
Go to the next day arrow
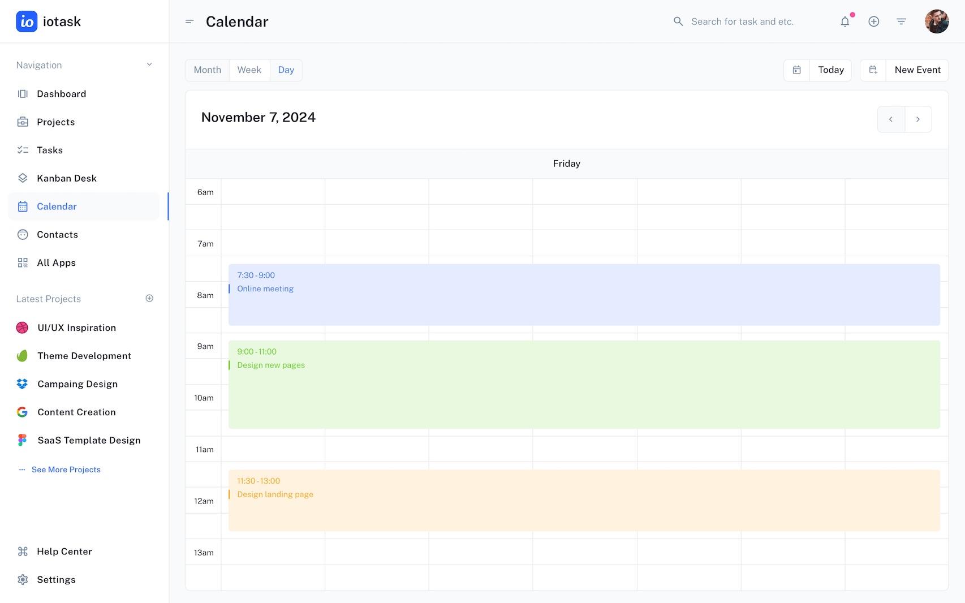click(918, 119)
